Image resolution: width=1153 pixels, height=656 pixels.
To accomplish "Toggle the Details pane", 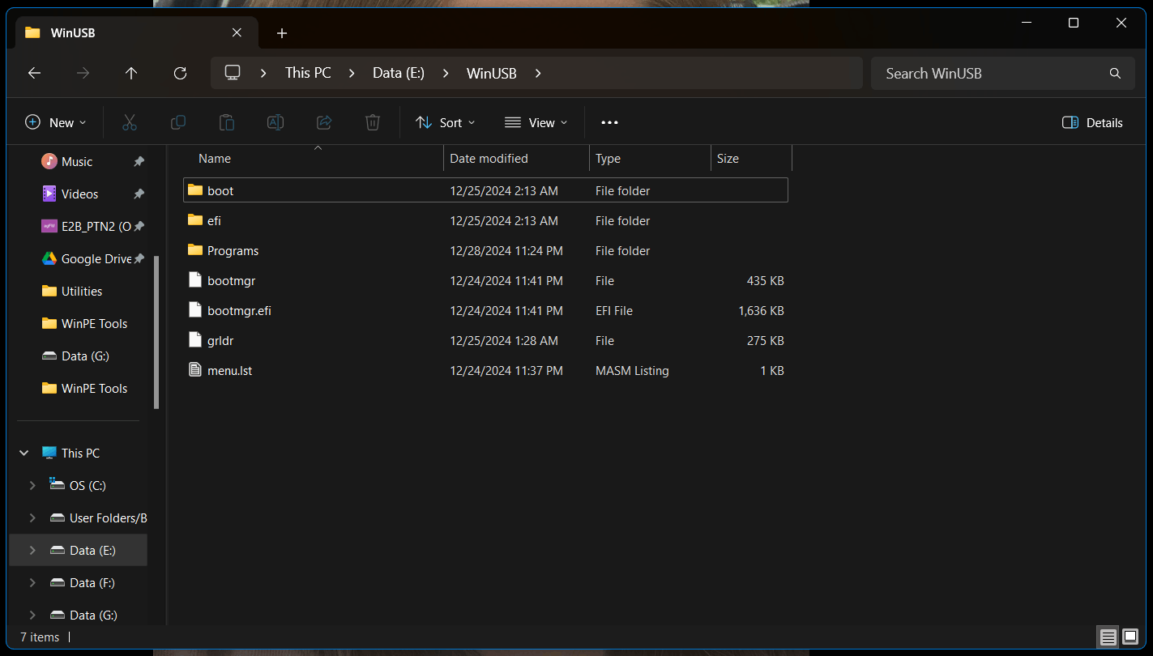I will point(1092,122).
